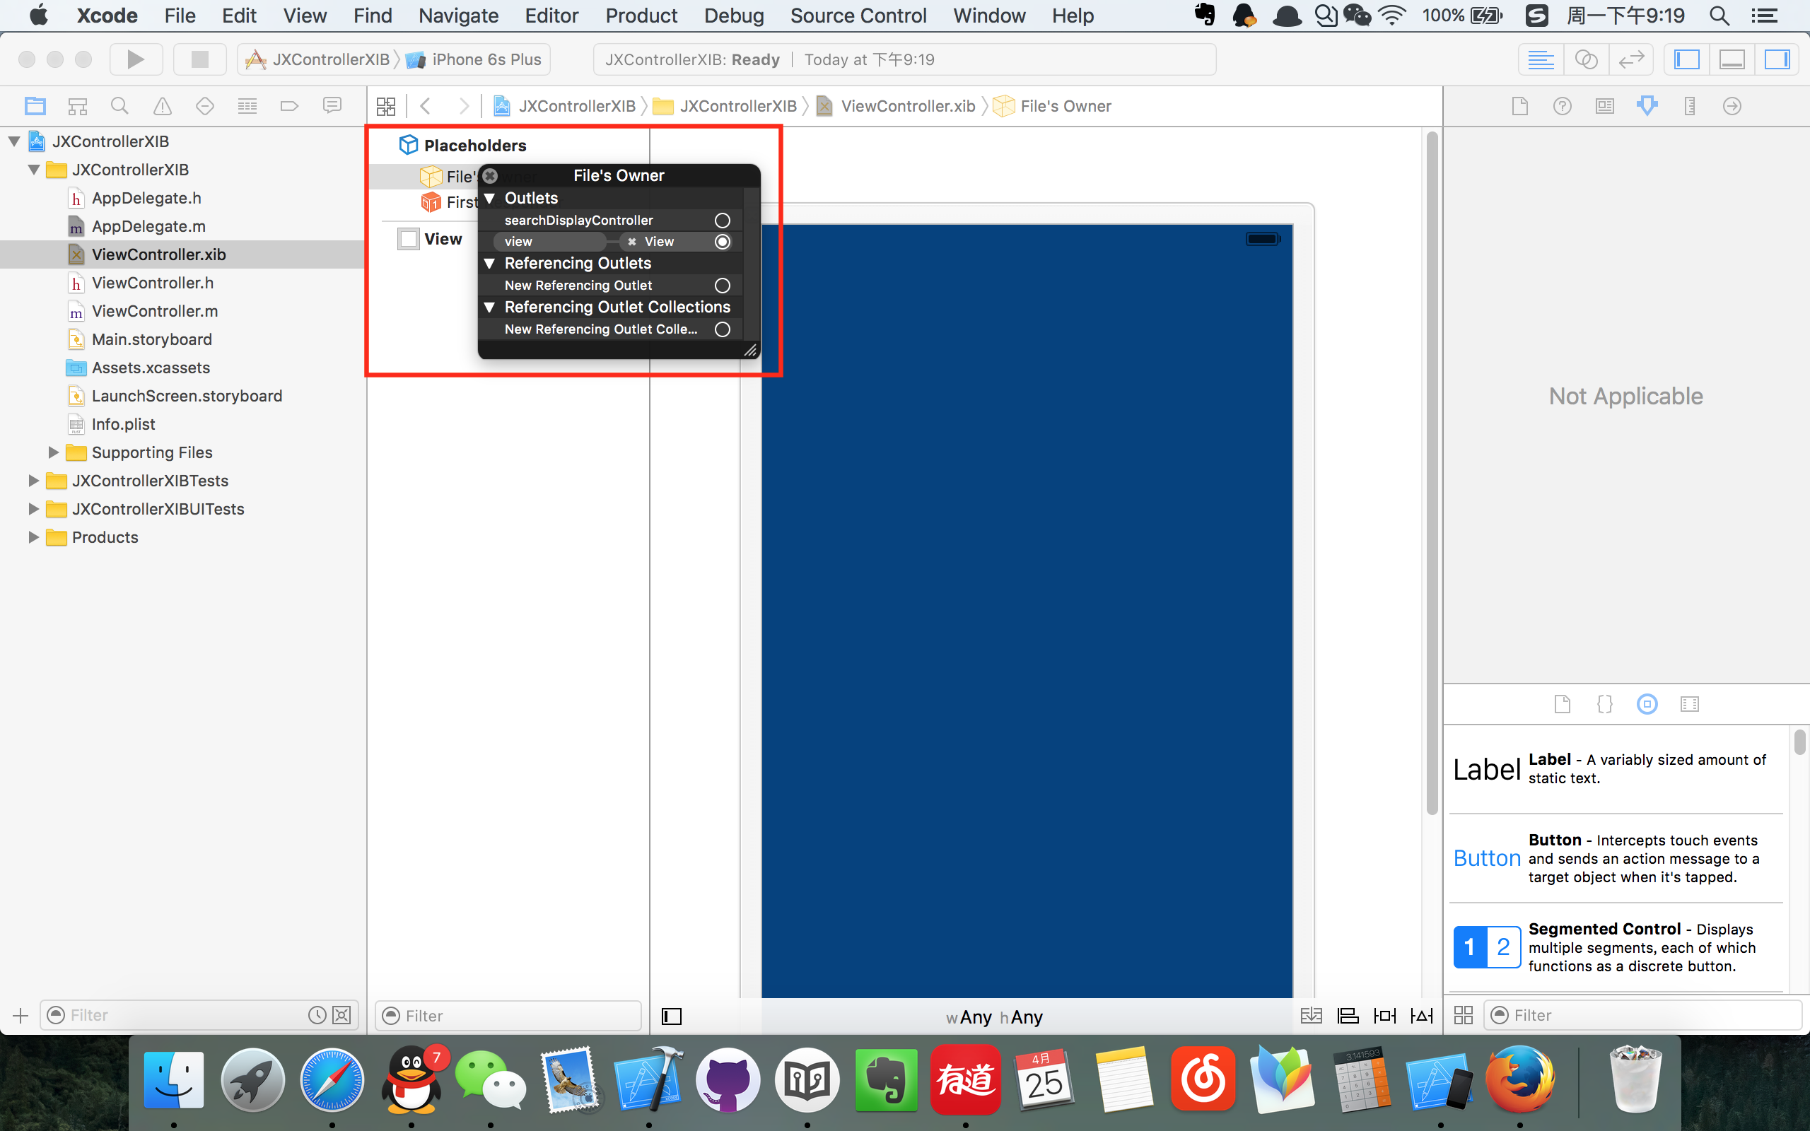The image size is (1810, 1131).
Task: Click the ViewController.xib file
Action: (158, 254)
